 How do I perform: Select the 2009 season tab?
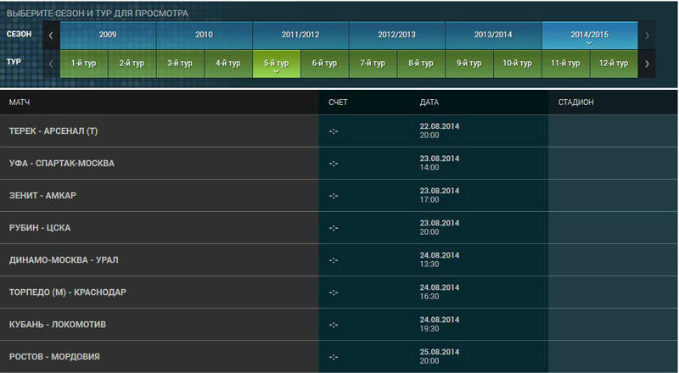coord(108,35)
